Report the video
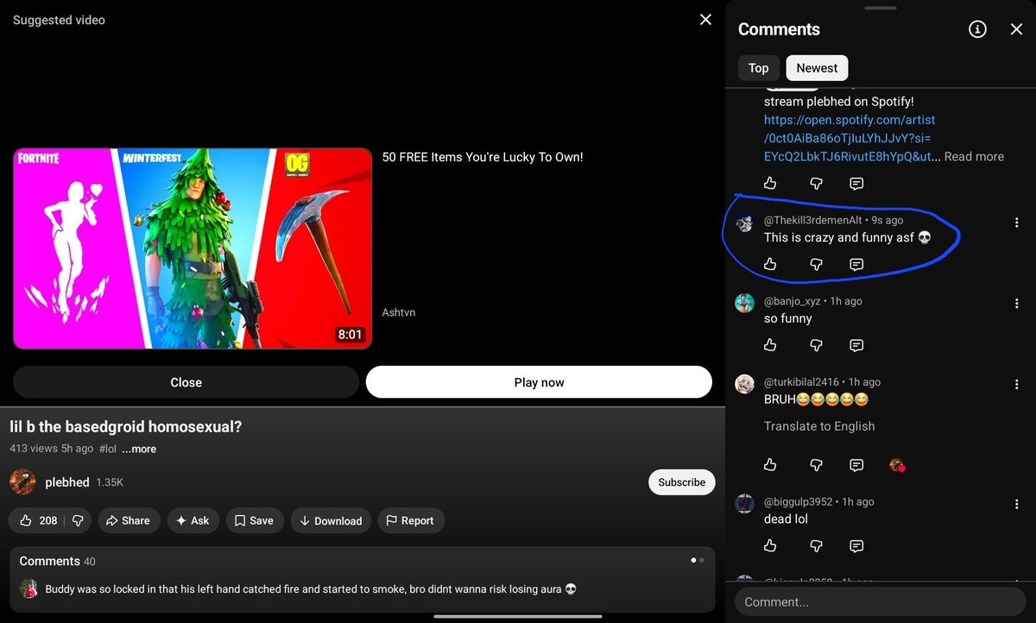 click(x=410, y=520)
